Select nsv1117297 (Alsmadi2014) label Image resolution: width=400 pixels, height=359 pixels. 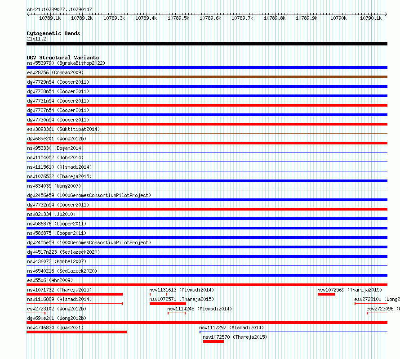(x=231, y=328)
